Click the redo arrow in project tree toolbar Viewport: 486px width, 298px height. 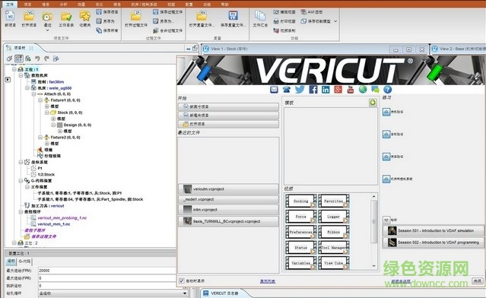pyautogui.click(x=47, y=59)
